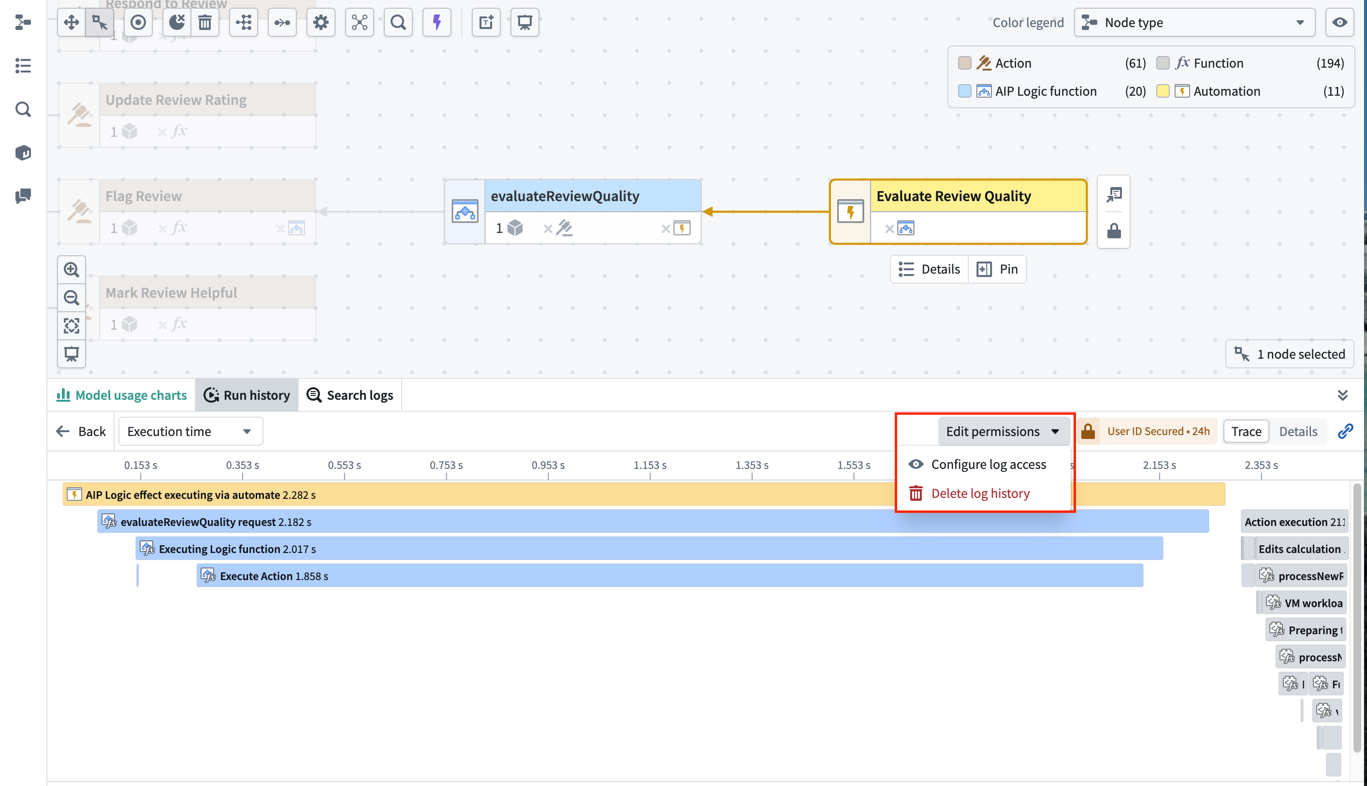Collapse the bottom panel with double chevron
The width and height of the screenshot is (1367, 786).
(1343, 395)
